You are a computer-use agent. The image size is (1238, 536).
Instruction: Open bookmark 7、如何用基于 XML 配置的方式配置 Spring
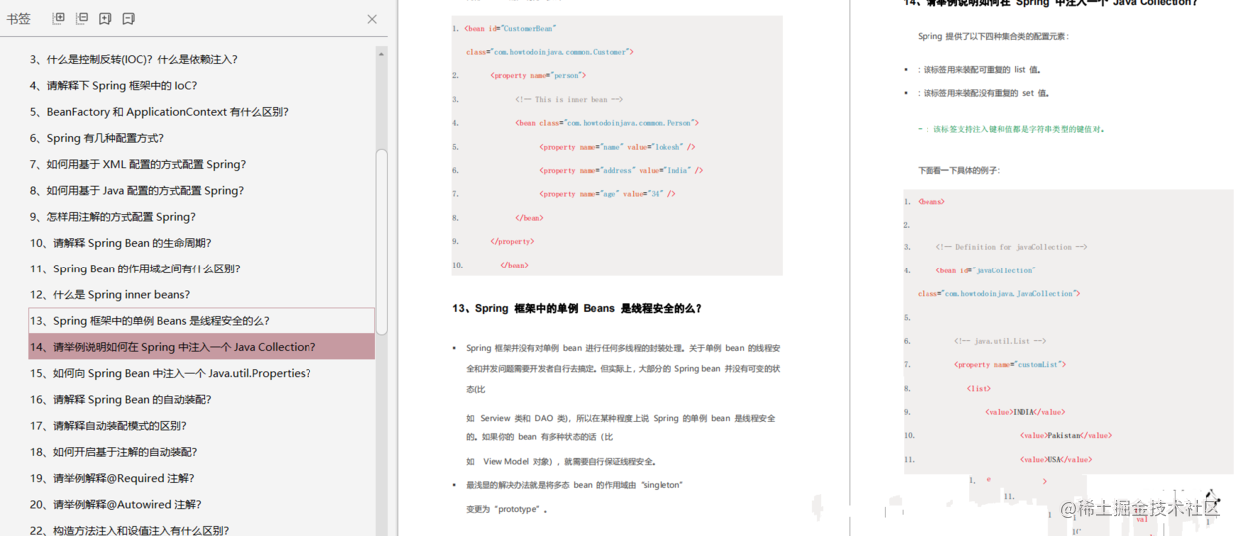(x=137, y=164)
